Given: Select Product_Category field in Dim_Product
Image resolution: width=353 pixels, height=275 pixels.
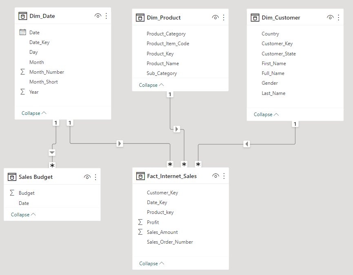Looking at the screenshot, I should (x=166, y=34).
